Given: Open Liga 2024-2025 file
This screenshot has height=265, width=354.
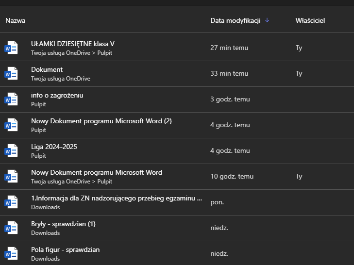Looking at the screenshot, I should pos(54,147).
